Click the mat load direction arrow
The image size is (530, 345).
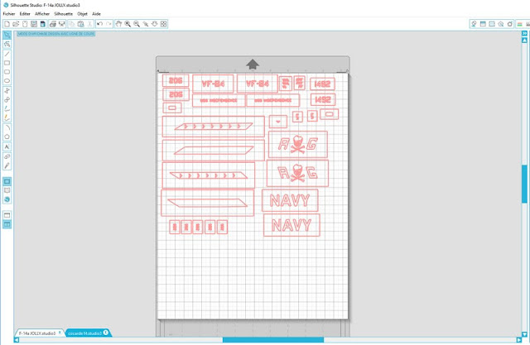tap(253, 65)
